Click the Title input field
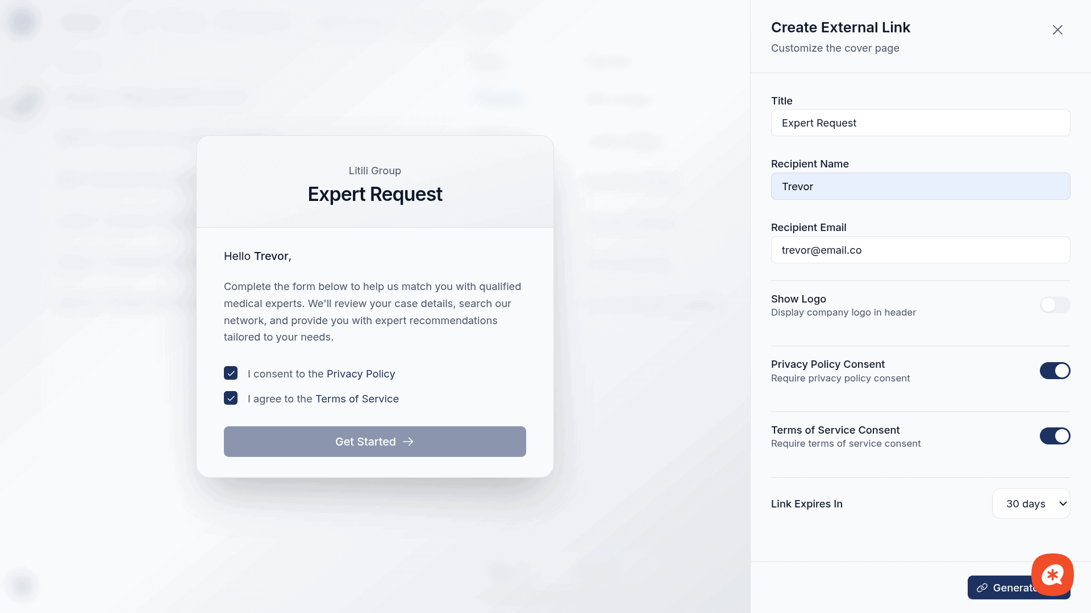The height and width of the screenshot is (613, 1091). click(920, 123)
